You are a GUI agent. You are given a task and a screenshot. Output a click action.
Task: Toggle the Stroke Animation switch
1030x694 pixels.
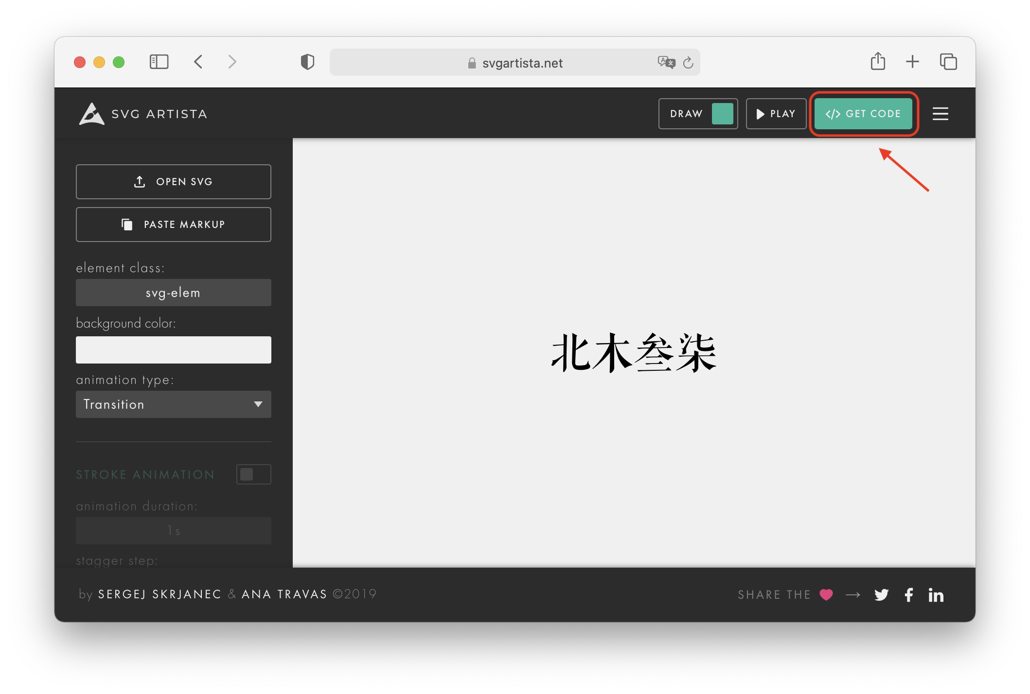253,474
